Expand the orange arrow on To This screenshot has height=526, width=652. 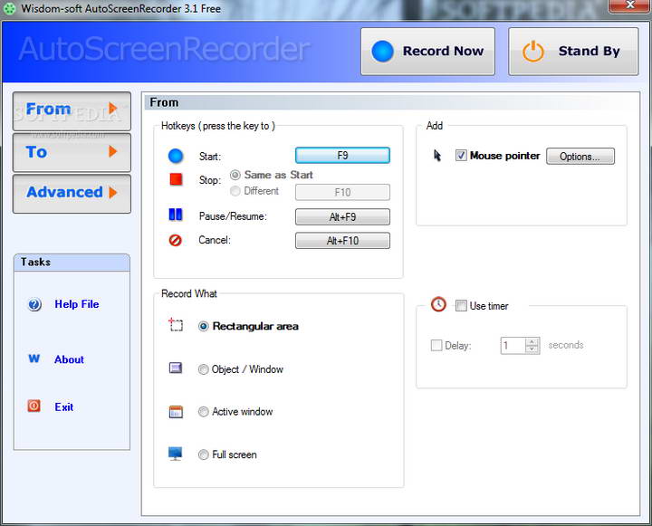click(112, 151)
